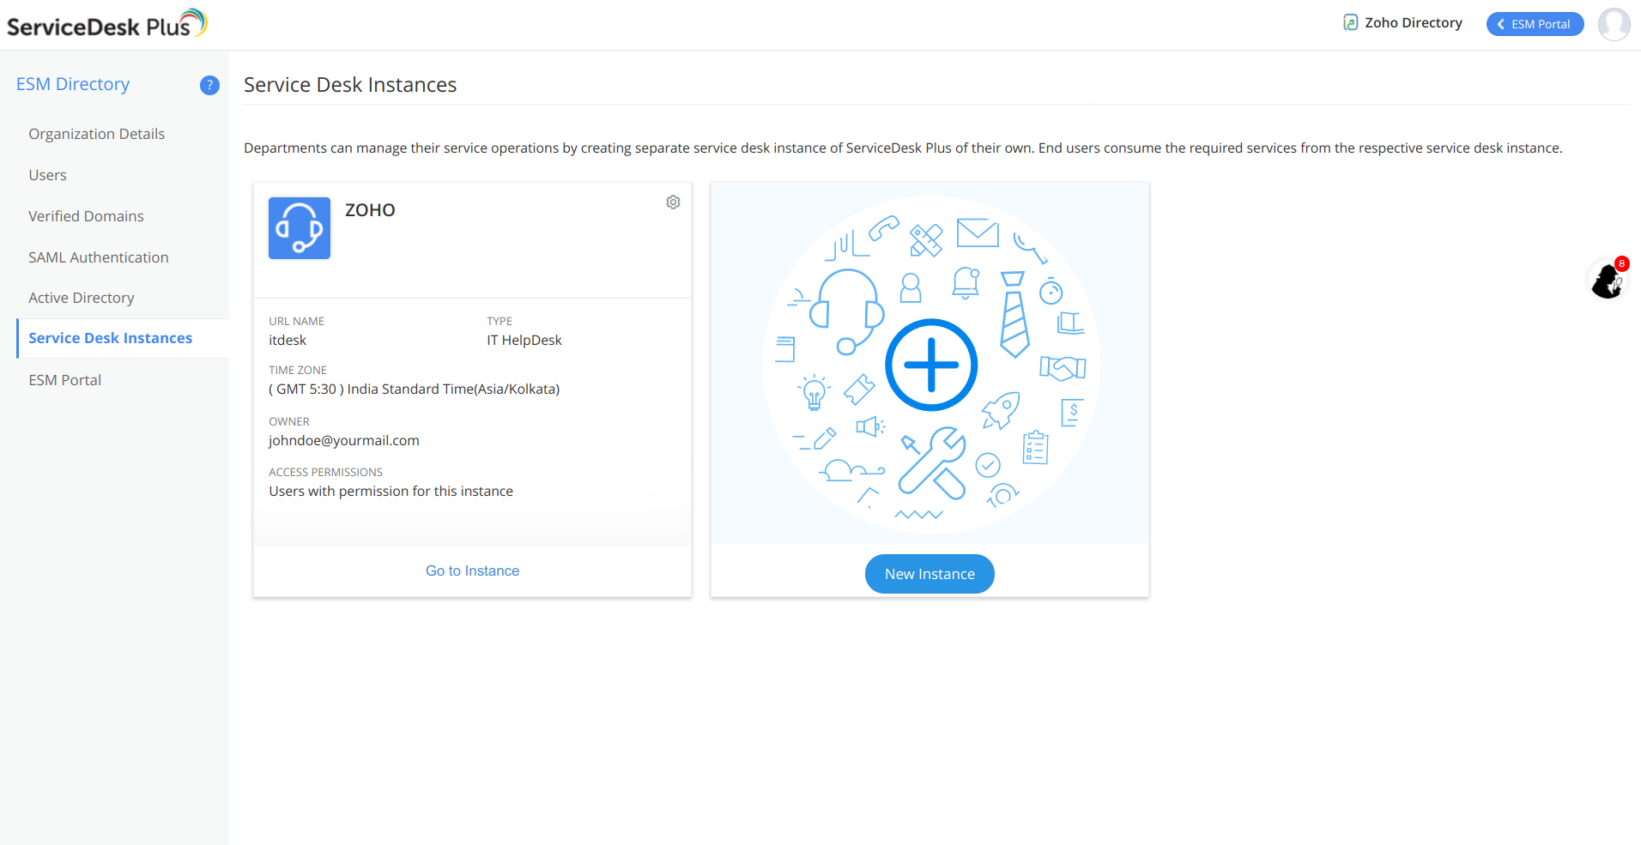Viewport: 1641px width, 845px height.
Task: Click the ServiceDesk Plus logo
Action: [x=107, y=24]
